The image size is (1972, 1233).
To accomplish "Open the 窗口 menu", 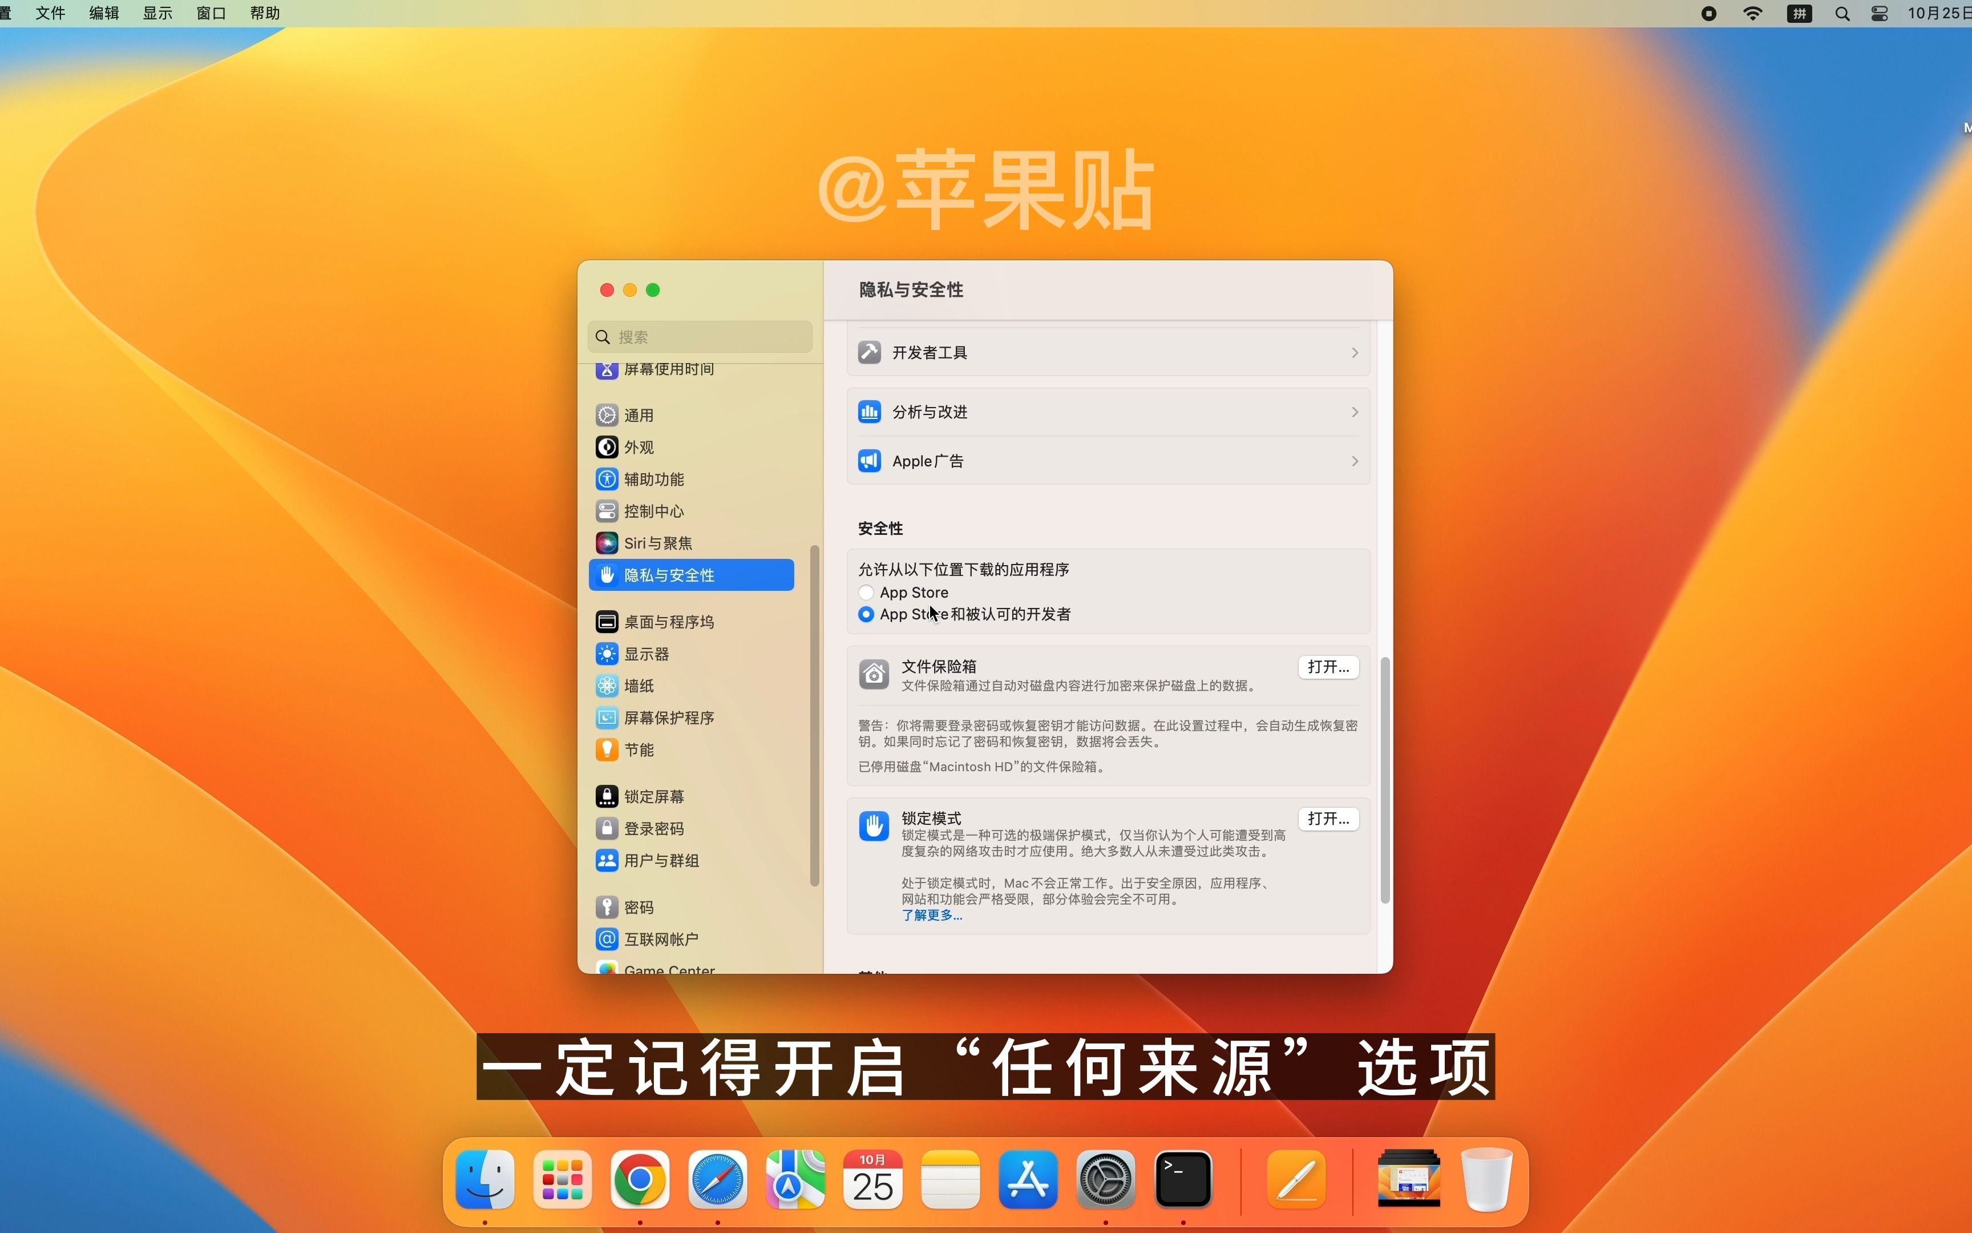I will [x=211, y=13].
